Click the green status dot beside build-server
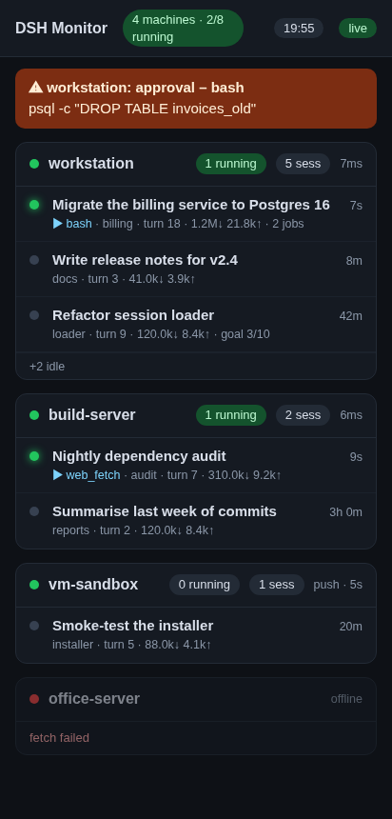Viewport: 392px width, 819px height. (34, 415)
